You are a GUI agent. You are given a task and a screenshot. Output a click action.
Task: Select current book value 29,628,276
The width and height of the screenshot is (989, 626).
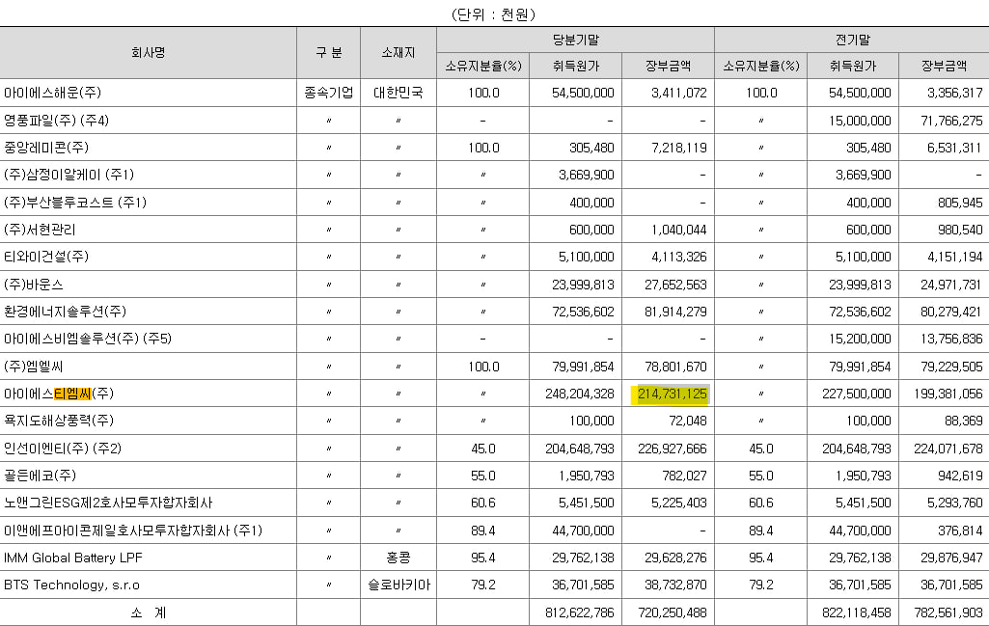coord(675,558)
